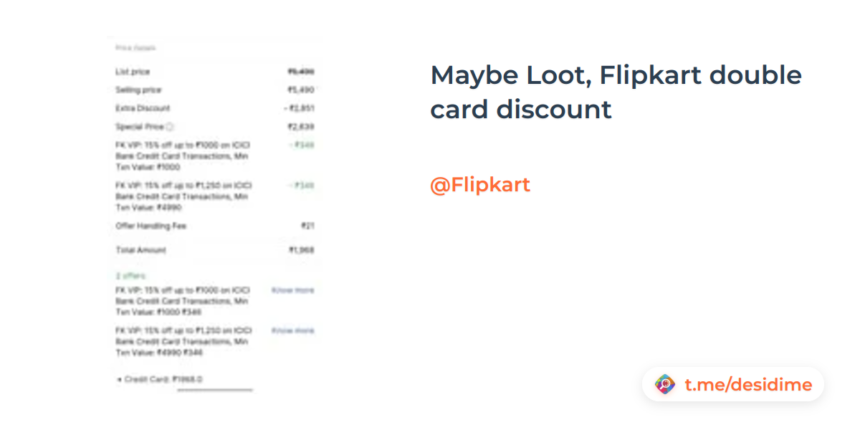The height and width of the screenshot is (430, 860).
Task: Select the 'Maybe Loot, Flipkart double card discount' headline
Action: (616, 92)
